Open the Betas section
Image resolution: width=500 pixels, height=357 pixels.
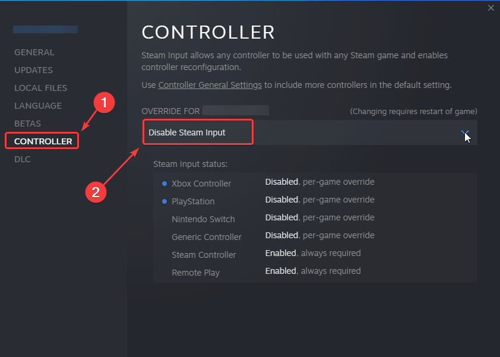tap(27, 124)
